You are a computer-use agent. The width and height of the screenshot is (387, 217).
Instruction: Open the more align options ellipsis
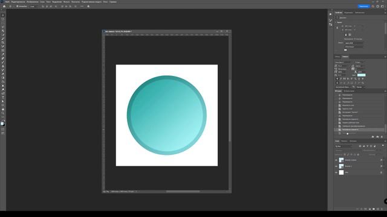(82, 7)
